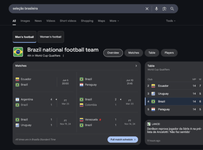Select the Players chip
203x150 pixels.
coord(169,53)
